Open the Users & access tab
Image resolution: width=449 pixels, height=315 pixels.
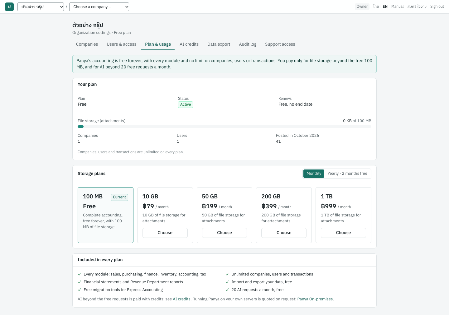pyautogui.click(x=122, y=44)
